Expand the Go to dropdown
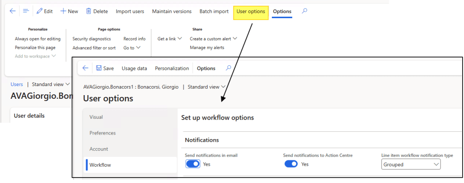The width and height of the screenshot is (464, 183). [x=132, y=48]
